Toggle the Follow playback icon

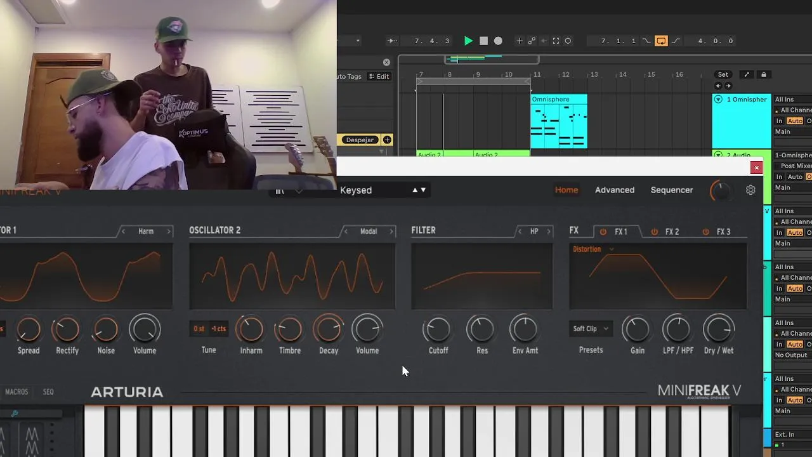[393, 41]
